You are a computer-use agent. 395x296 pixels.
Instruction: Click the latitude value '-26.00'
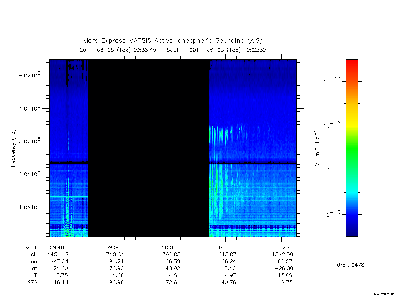pyautogui.click(x=284, y=269)
